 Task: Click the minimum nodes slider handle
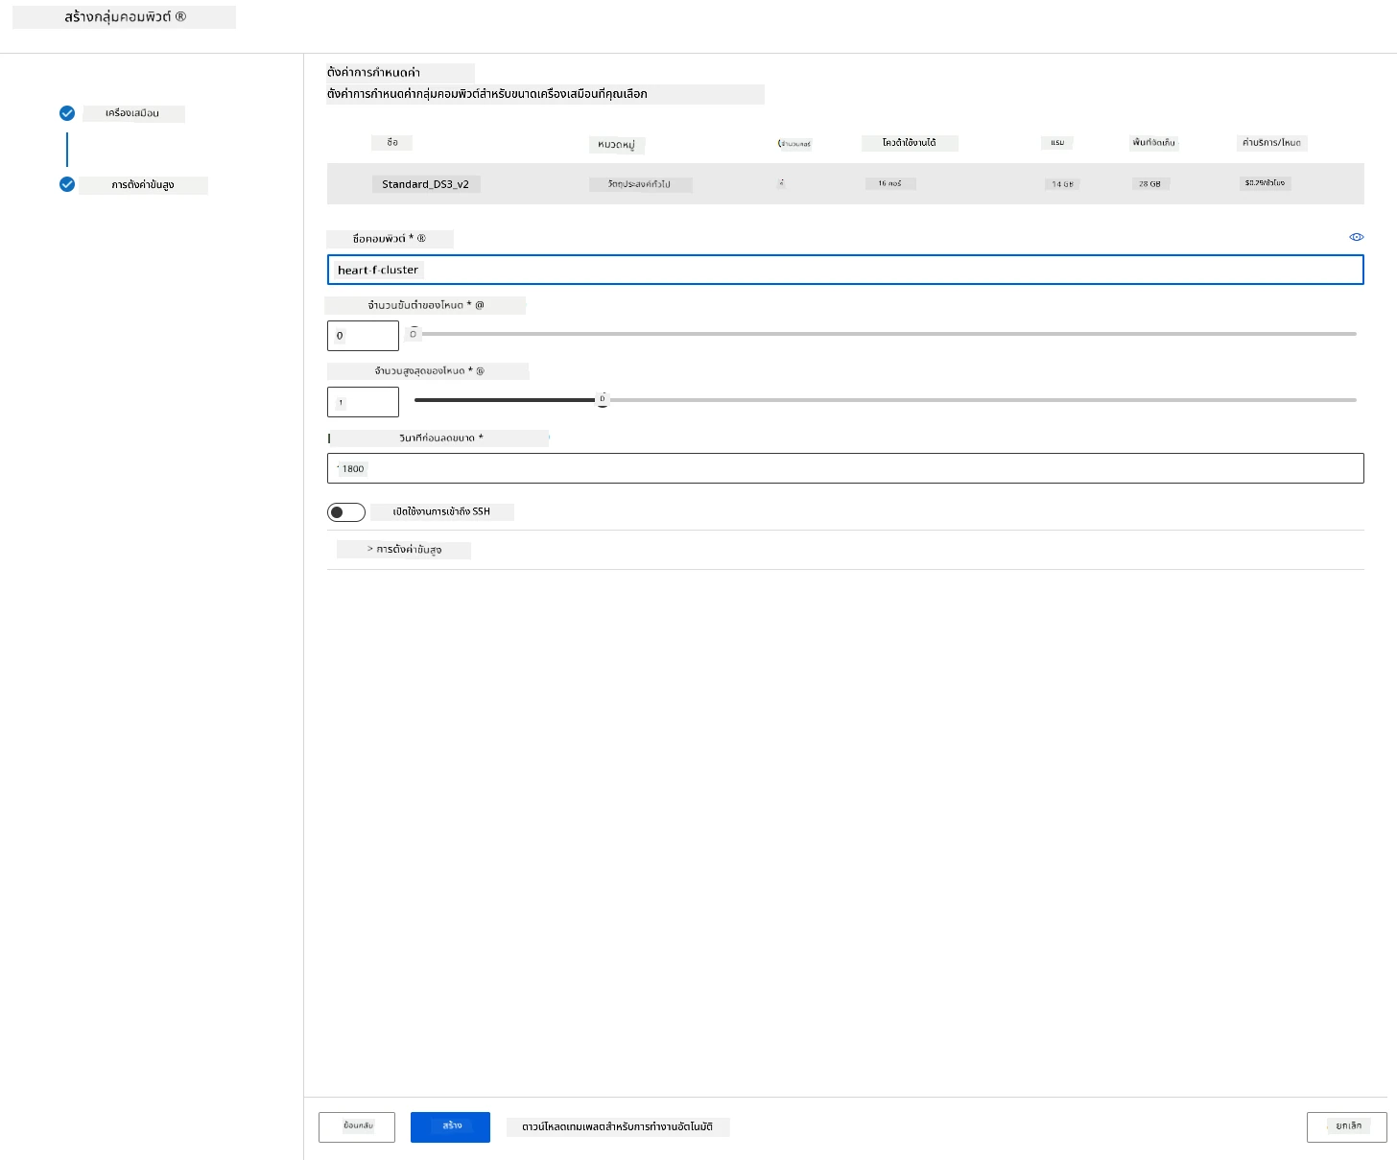414,334
